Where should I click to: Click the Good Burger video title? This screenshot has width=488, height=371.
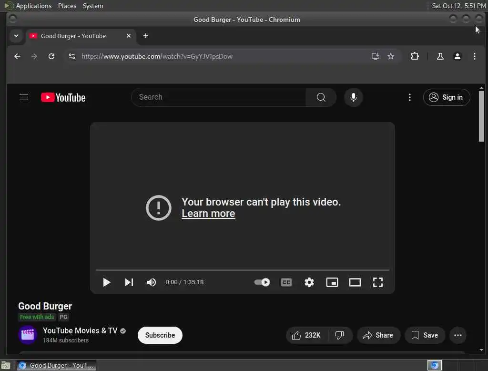pos(45,306)
